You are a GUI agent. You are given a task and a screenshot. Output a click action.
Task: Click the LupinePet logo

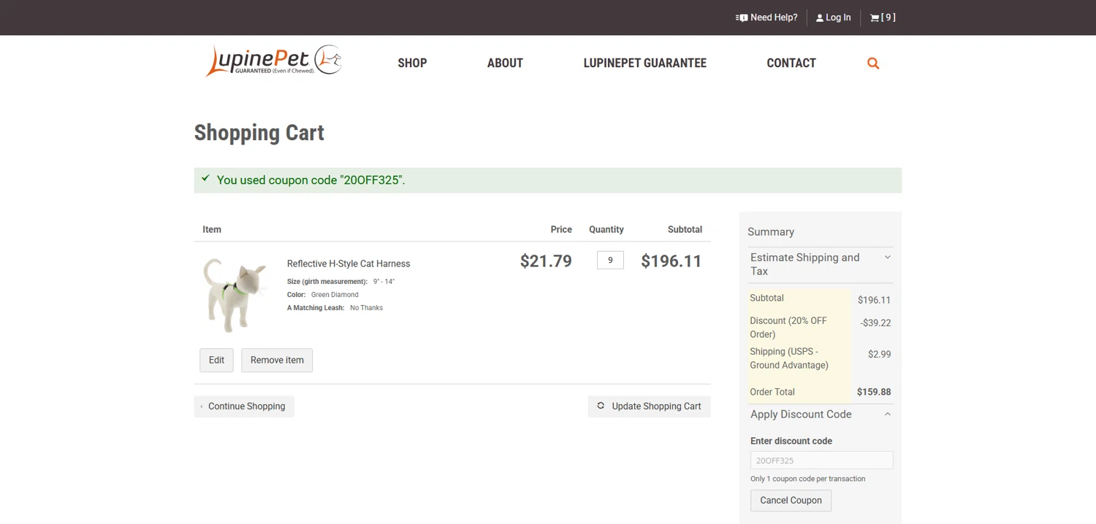point(274,61)
